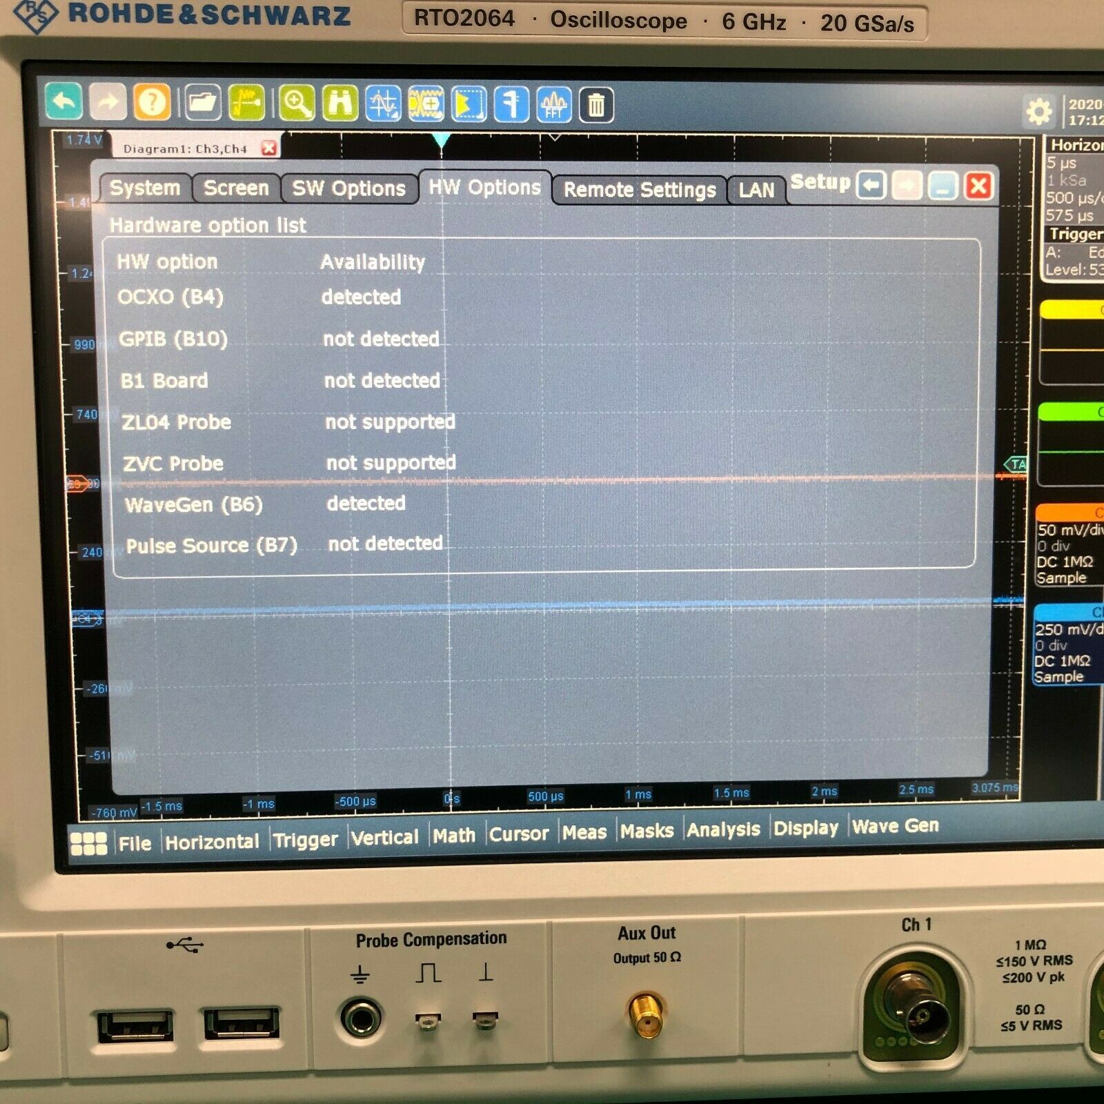Screen dimensions: 1104x1104
Task: Click the Quick measurement tool icon
Action: coord(511,105)
